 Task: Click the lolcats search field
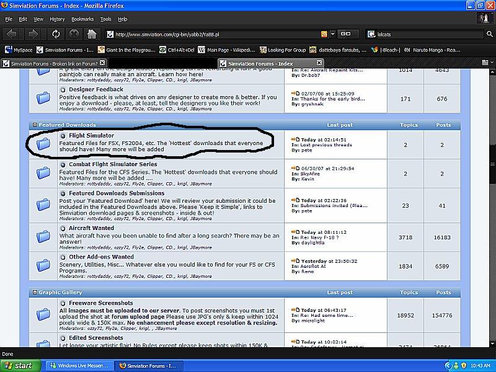point(430,34)
